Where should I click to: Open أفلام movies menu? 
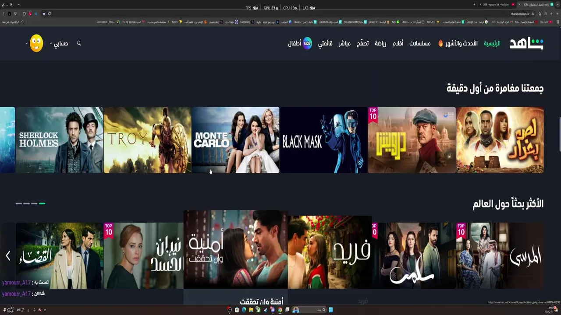click(x=398, y=43)
